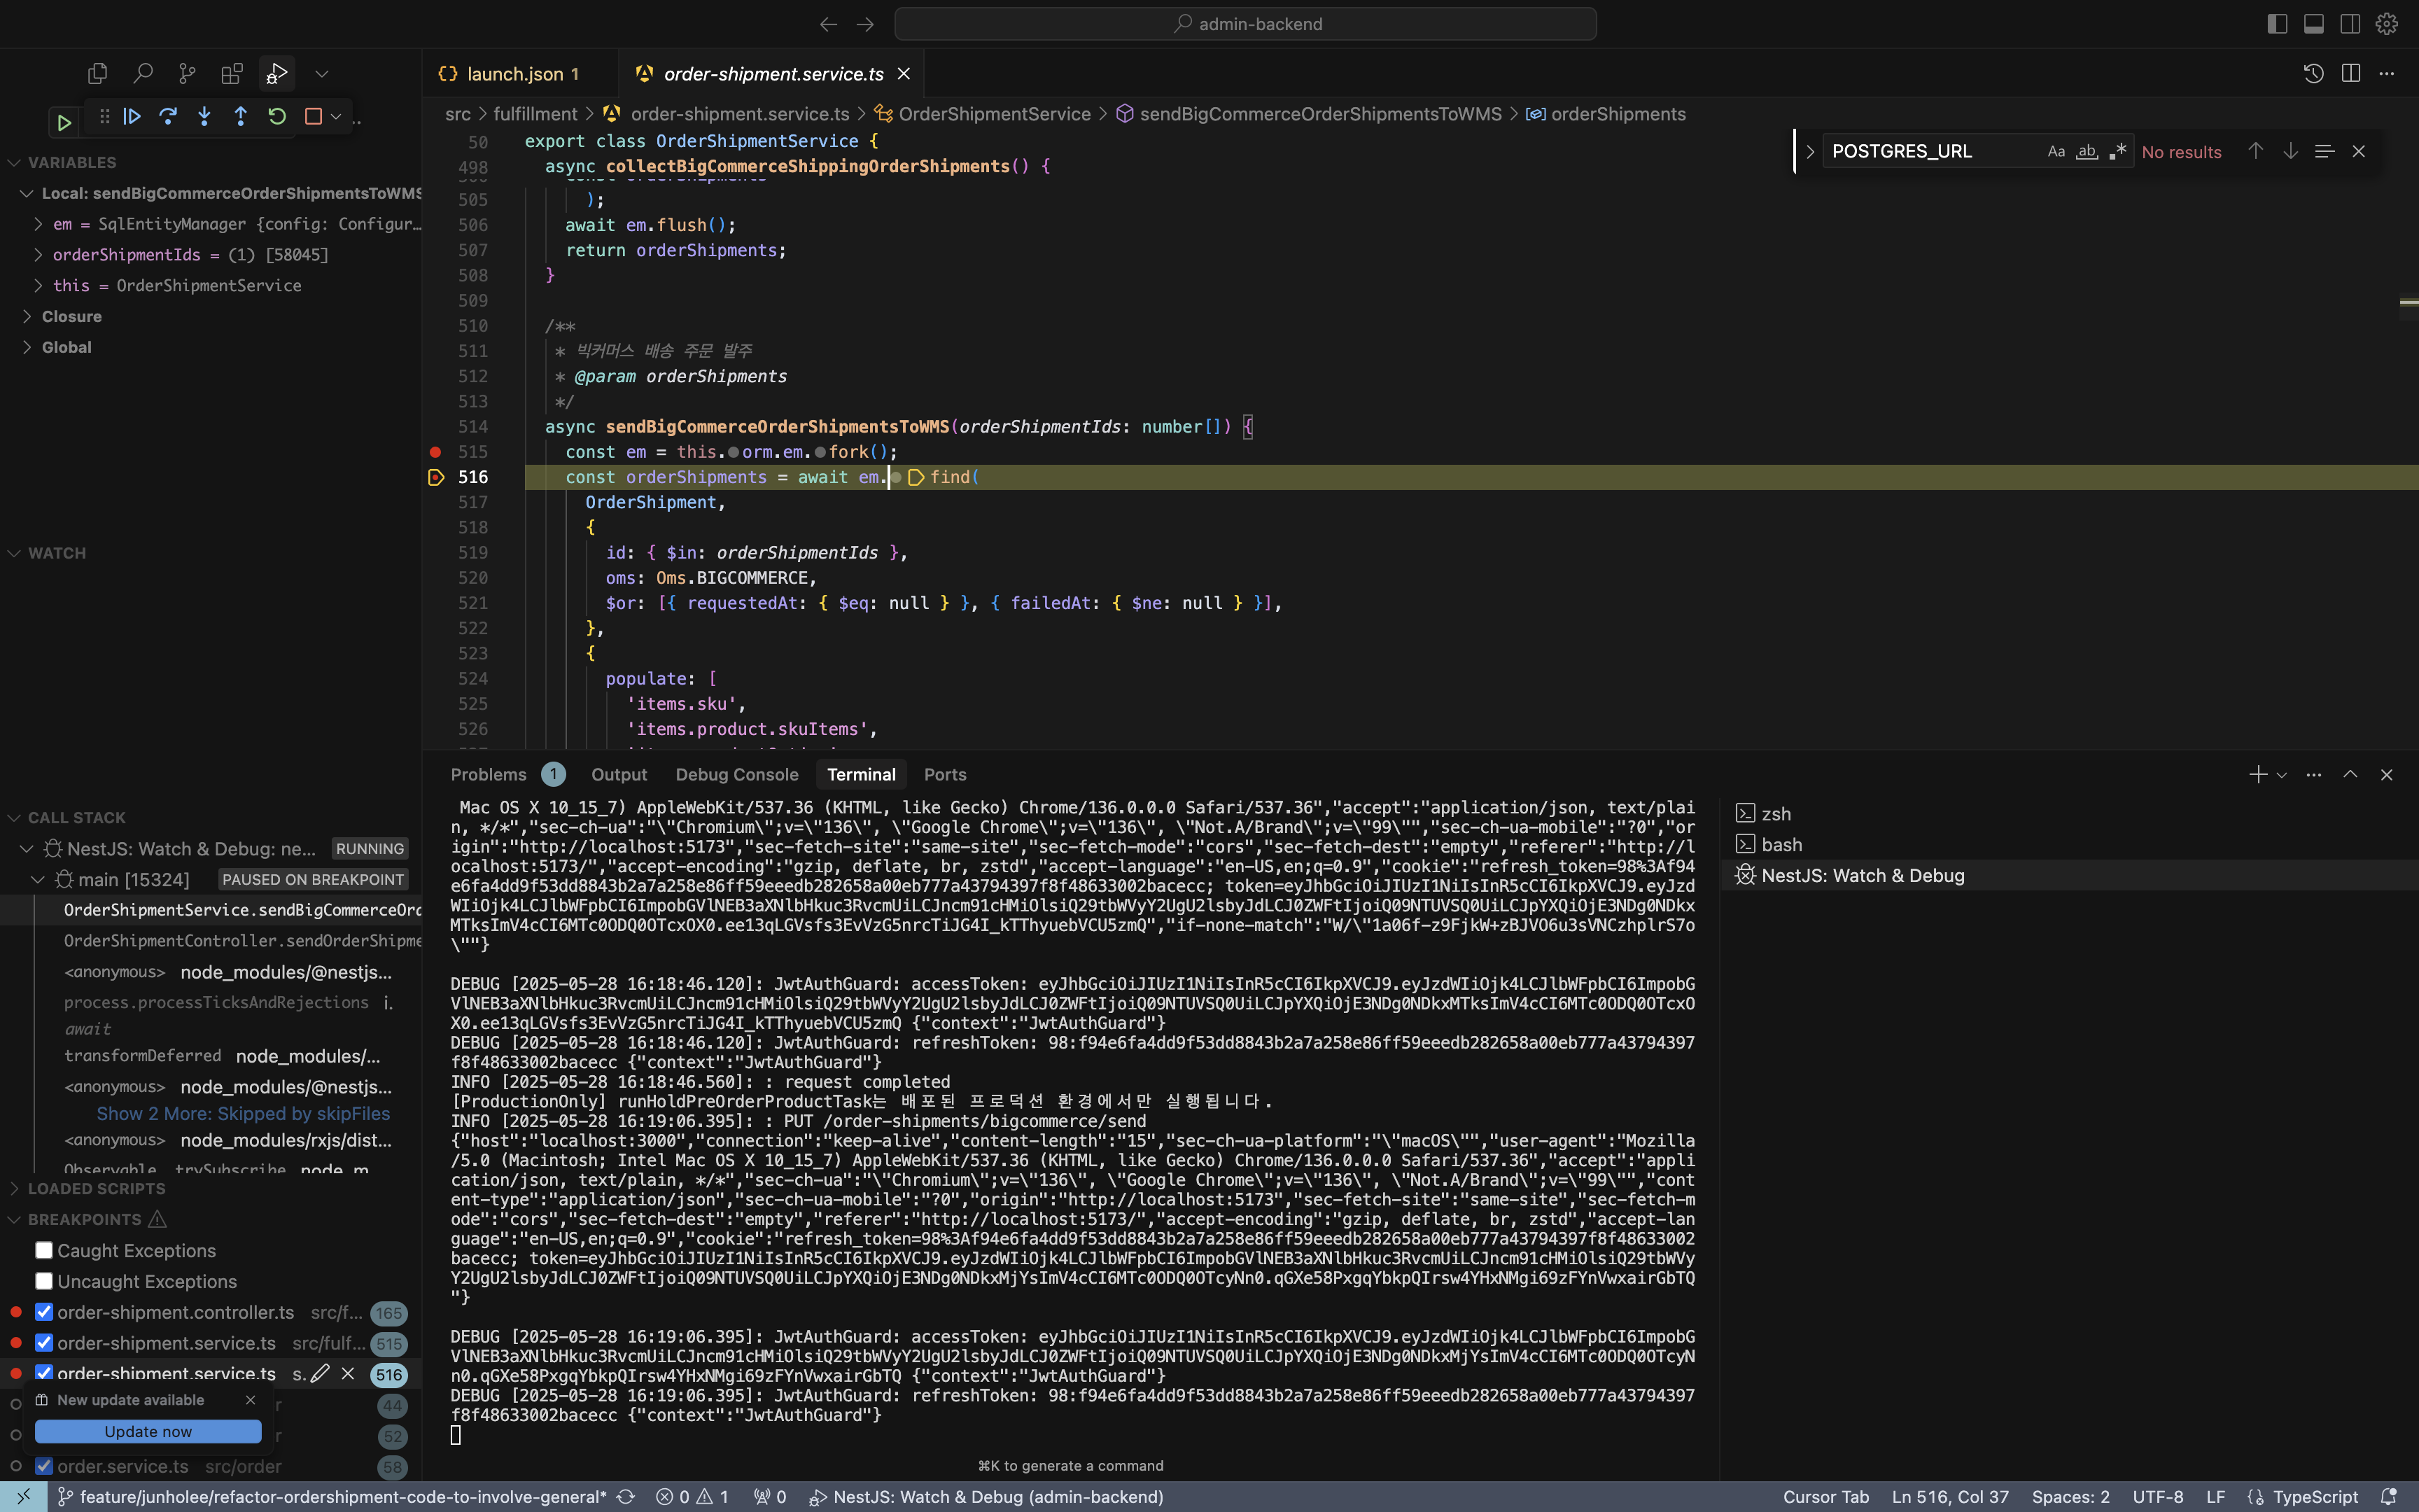Click the Update now button
The image size is (2419, 1512).
point(148,1431)
